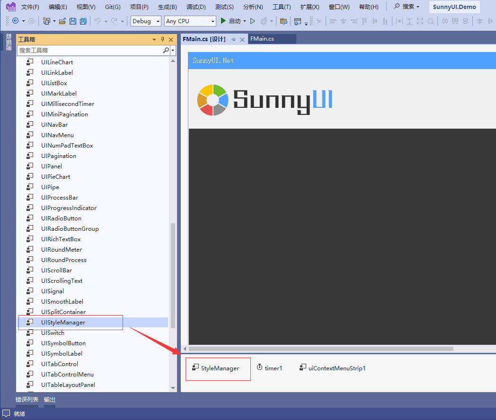Click the save file icon
The image size is (496, 420).
pos(73,21)
